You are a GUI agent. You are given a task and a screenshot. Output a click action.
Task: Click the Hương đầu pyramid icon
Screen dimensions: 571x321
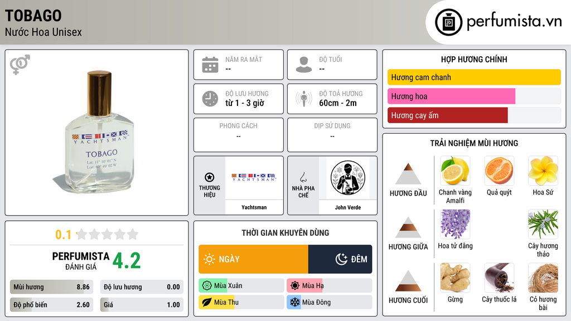click(408, 174)
